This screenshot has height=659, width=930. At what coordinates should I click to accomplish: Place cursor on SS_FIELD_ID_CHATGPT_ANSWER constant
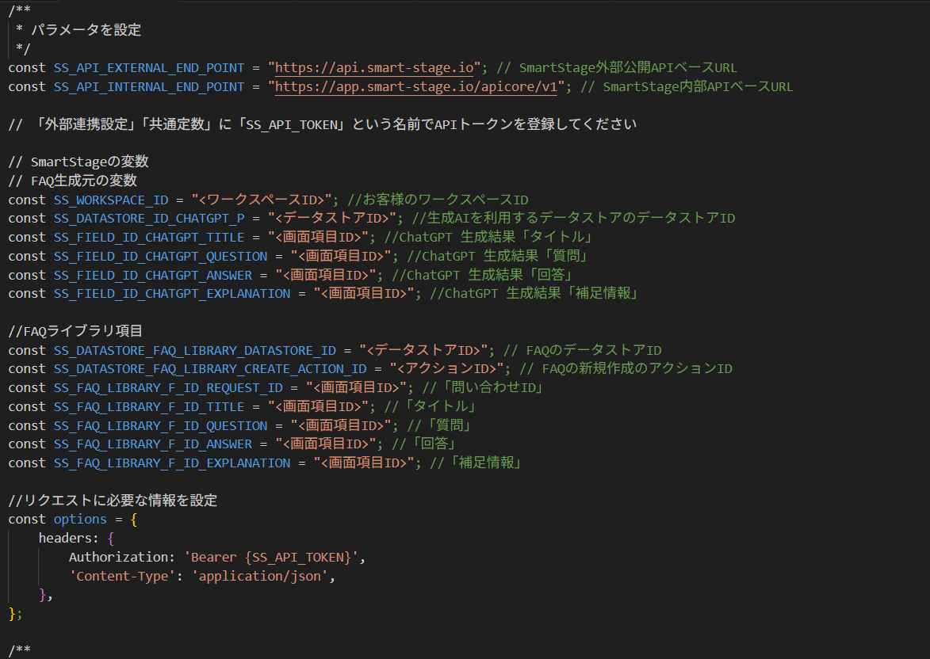[x=153, y=275]
